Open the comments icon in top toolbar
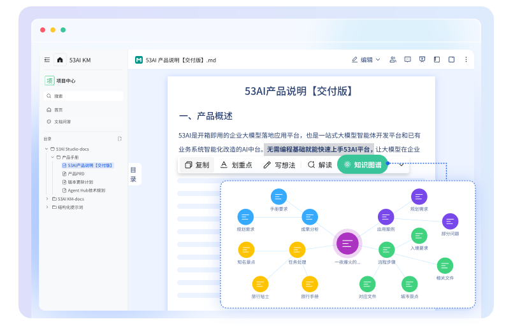513x331 pixels. pyautogui.click(x=407, y=59)
